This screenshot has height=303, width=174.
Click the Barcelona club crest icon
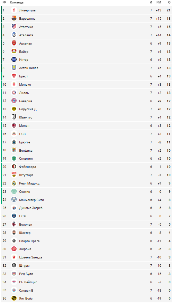[14, 19]
